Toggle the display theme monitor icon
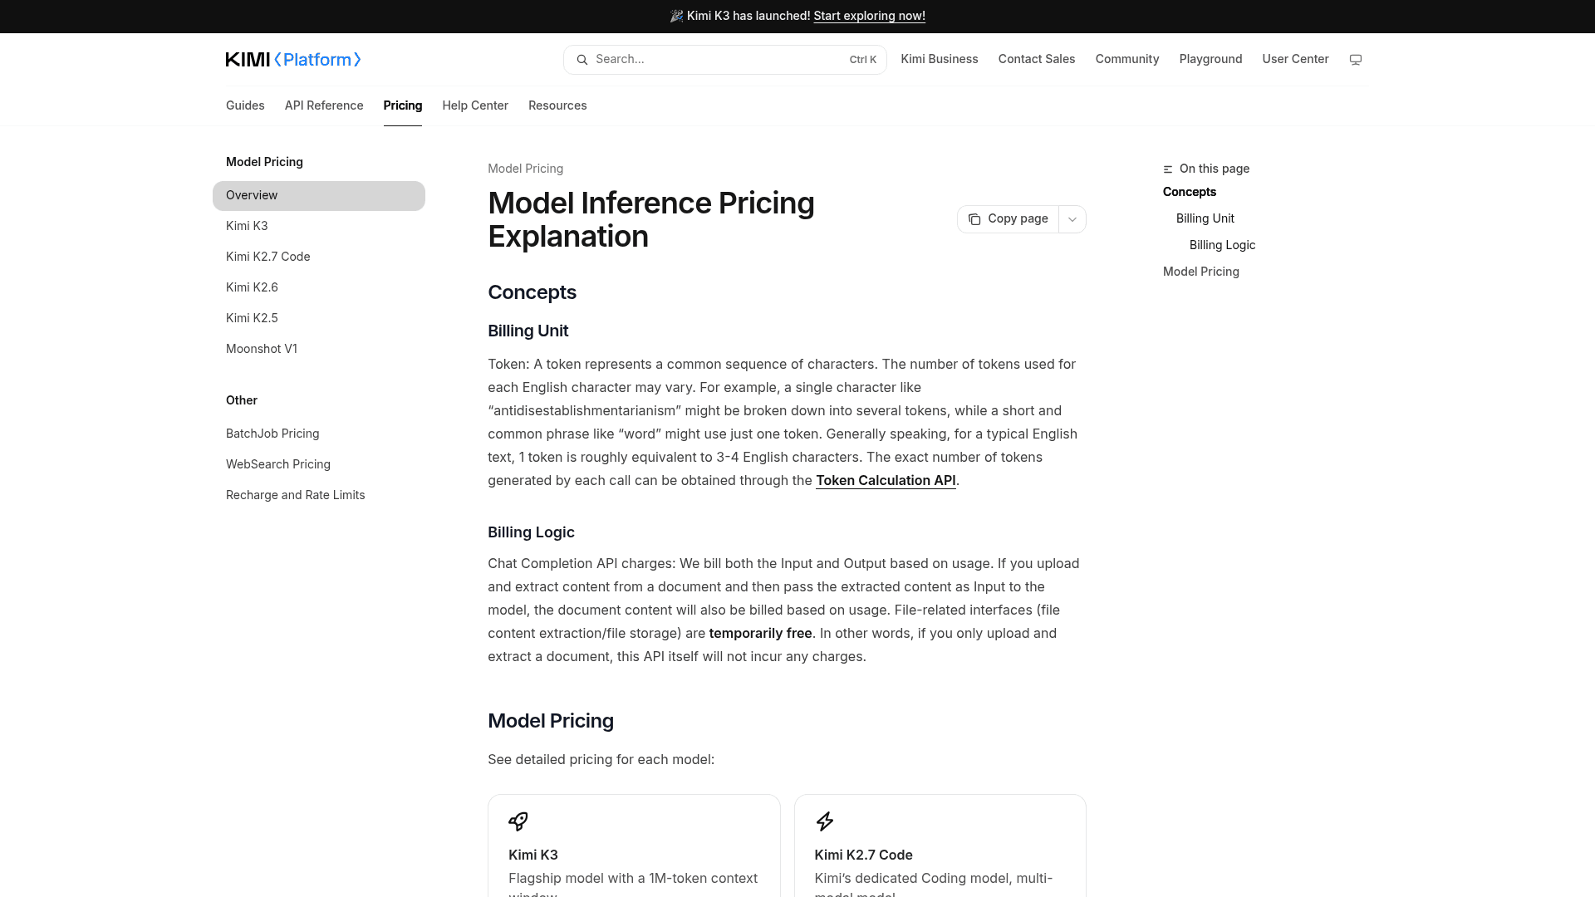This screenshot has width=1595, height=897. tap(1356, 60)
